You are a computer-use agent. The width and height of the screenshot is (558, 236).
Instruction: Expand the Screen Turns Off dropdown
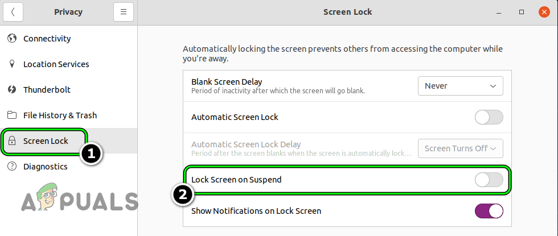460,148
